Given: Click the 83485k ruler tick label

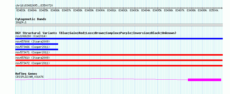Looking at the screenshot, I should pyautogui.click(x=44, y=11).
